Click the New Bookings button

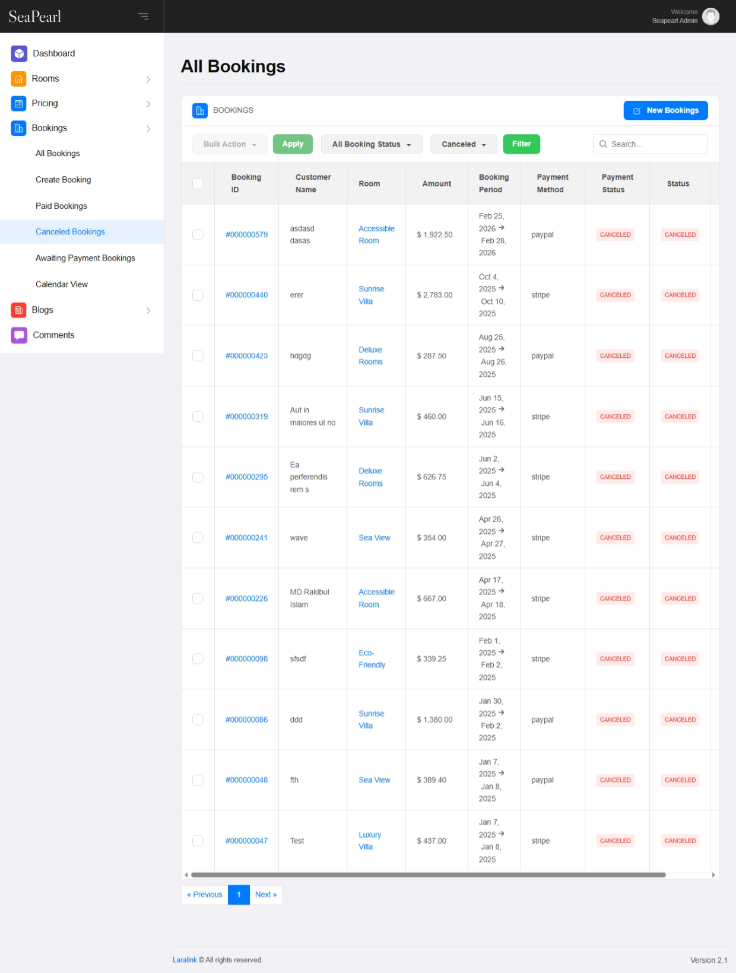pos(665,110)
